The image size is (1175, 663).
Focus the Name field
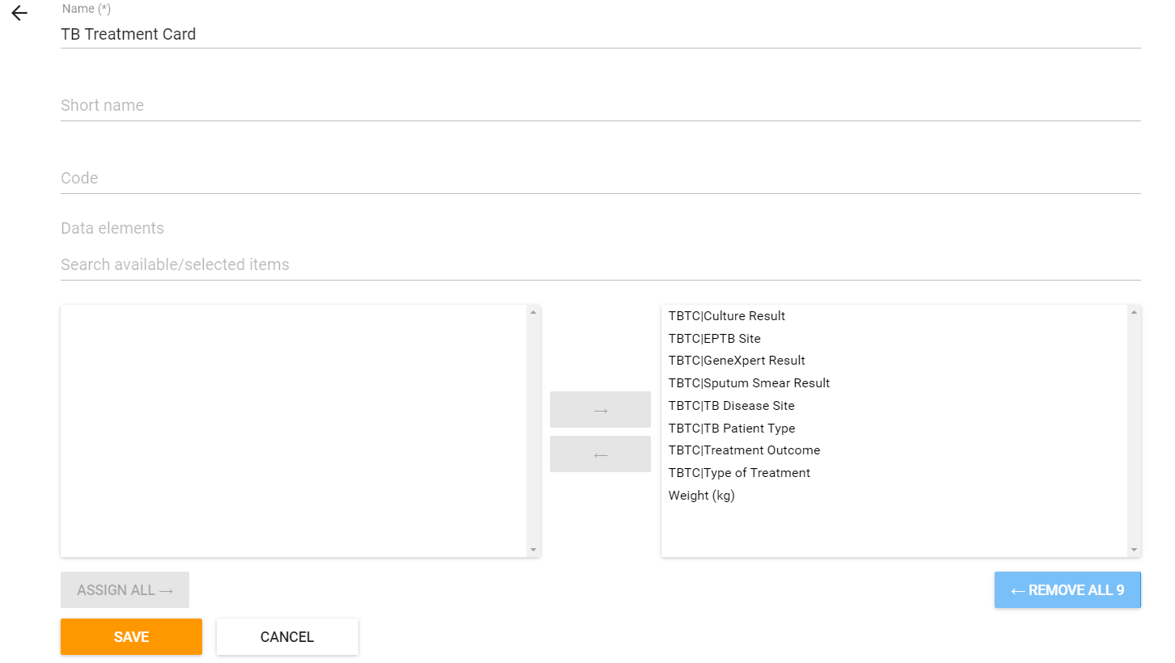pyautogui.click(x=600, y=35)
